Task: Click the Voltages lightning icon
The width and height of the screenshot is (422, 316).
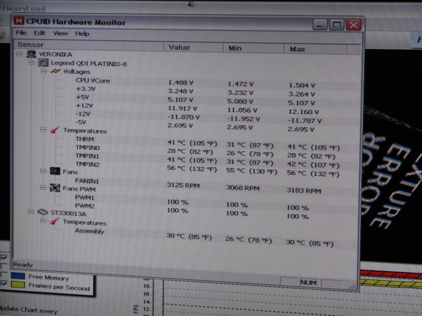Action: click(x=55, y=71)
